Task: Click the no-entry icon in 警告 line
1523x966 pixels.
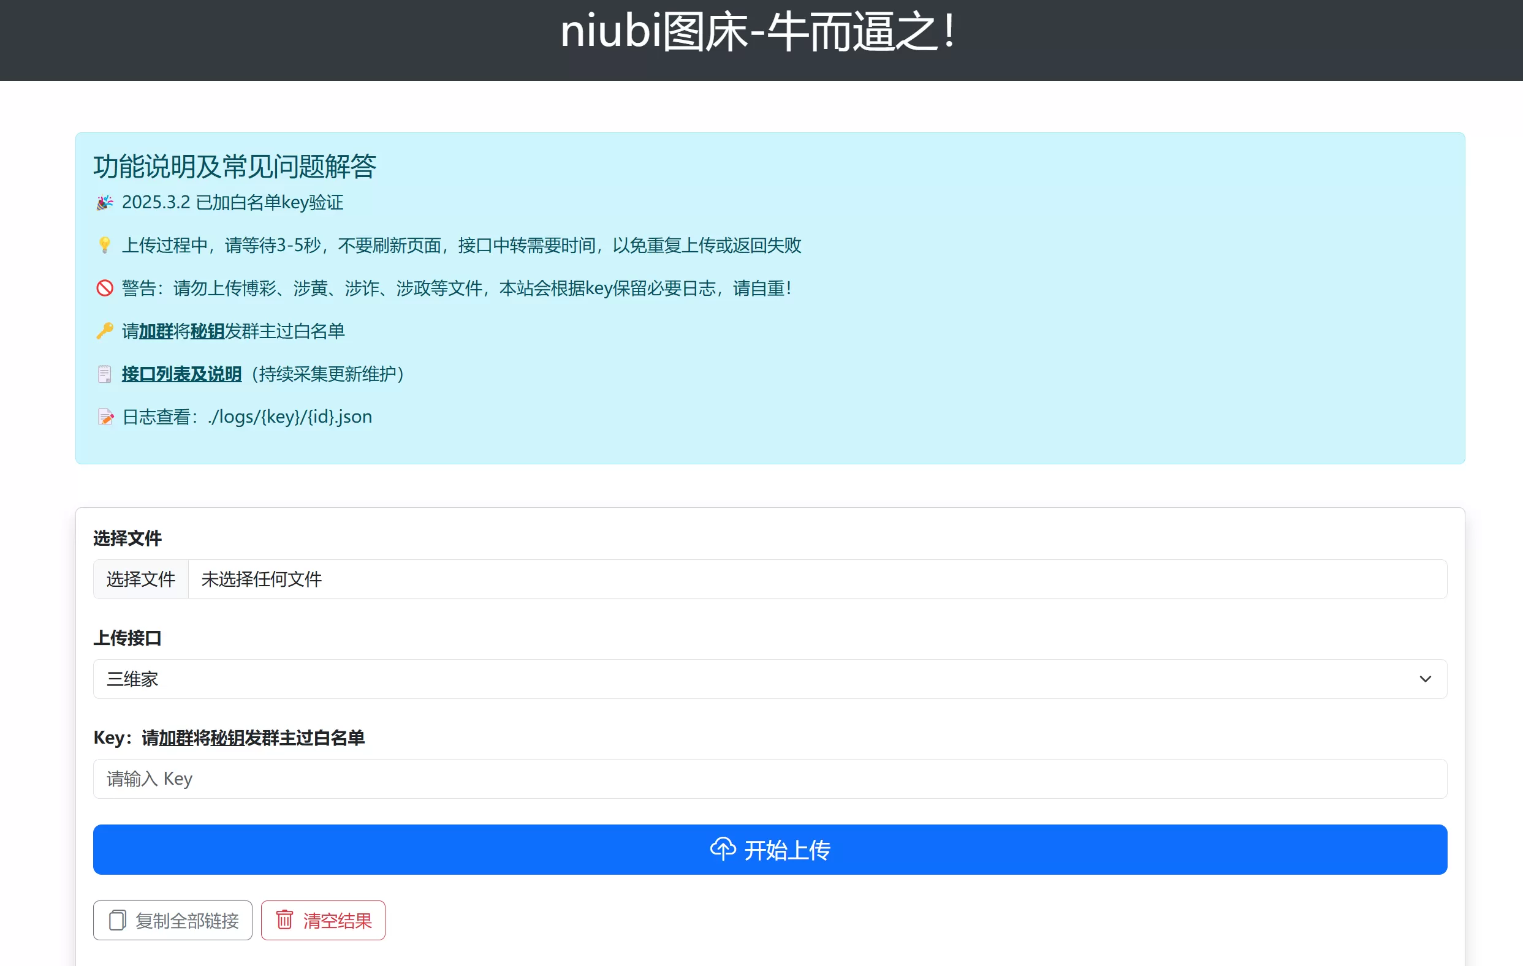Action: click(x=104, y=289)
